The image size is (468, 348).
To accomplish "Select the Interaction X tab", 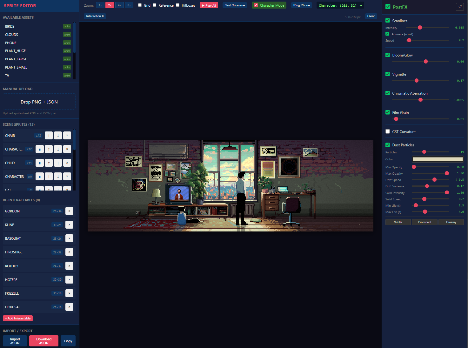I will click(x=95, y=16).
